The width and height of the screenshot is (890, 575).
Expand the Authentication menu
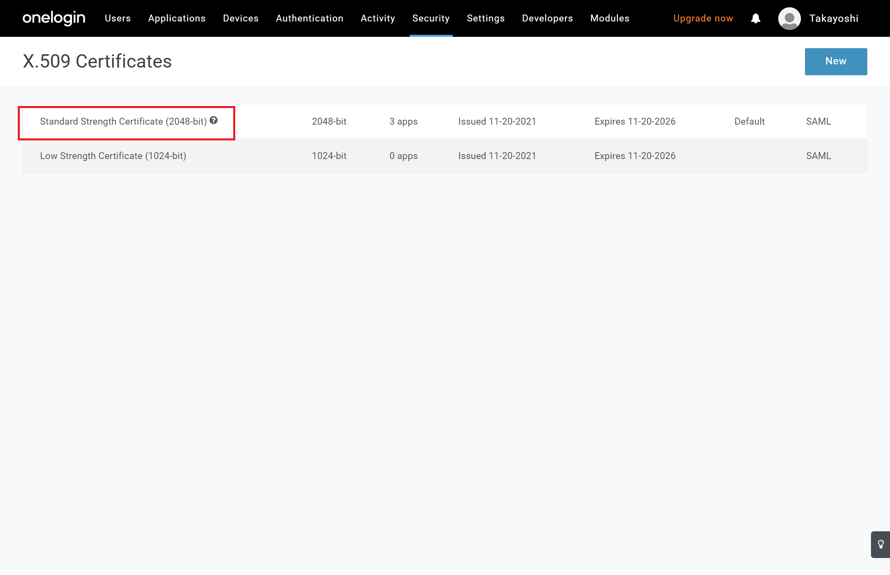[x=309, y=18]
